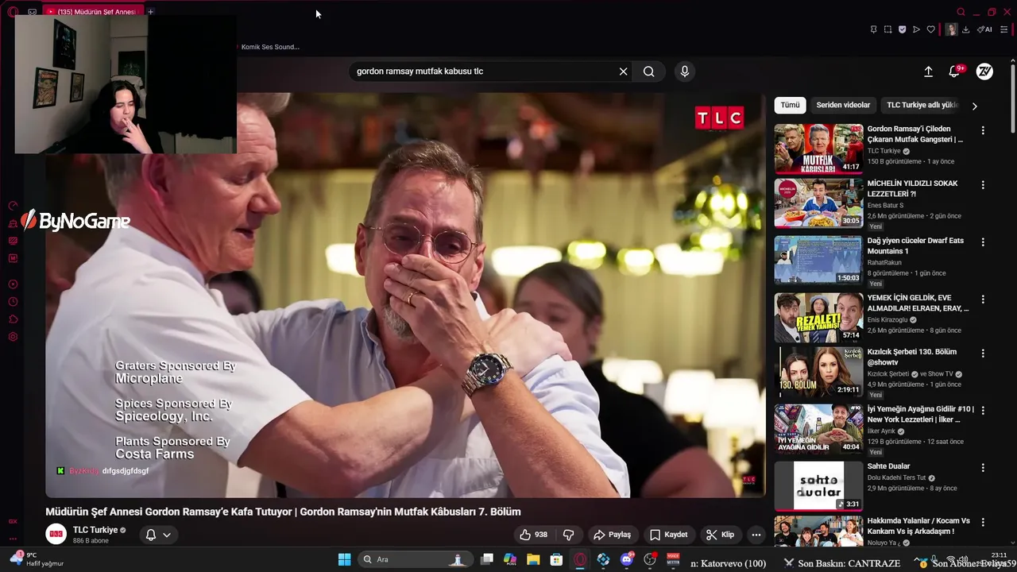Open Kızılcık Şerbeti 130. Bölüm thumbnail
The width and height of the screenshot is (1017, 572).
(x=818, y=371)
